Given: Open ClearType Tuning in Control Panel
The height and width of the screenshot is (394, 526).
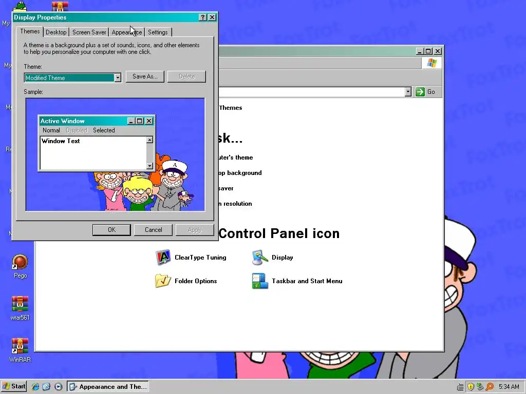Looking at the screenshot, I should point(191,258).
